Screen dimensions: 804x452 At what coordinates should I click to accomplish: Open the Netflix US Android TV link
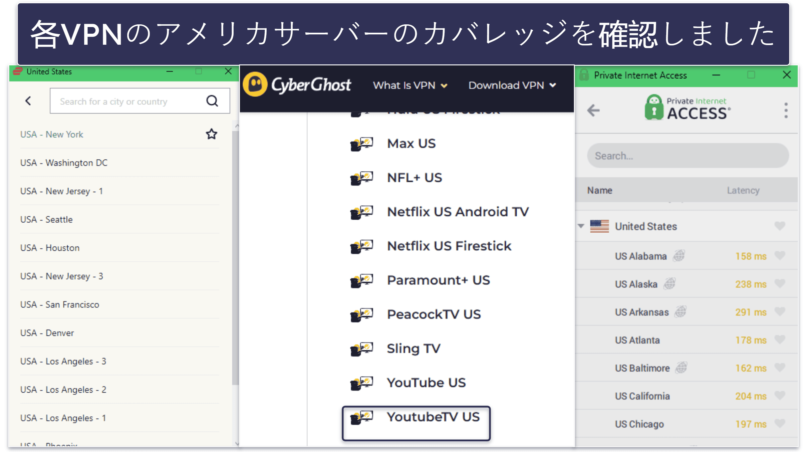coord(458,212)
